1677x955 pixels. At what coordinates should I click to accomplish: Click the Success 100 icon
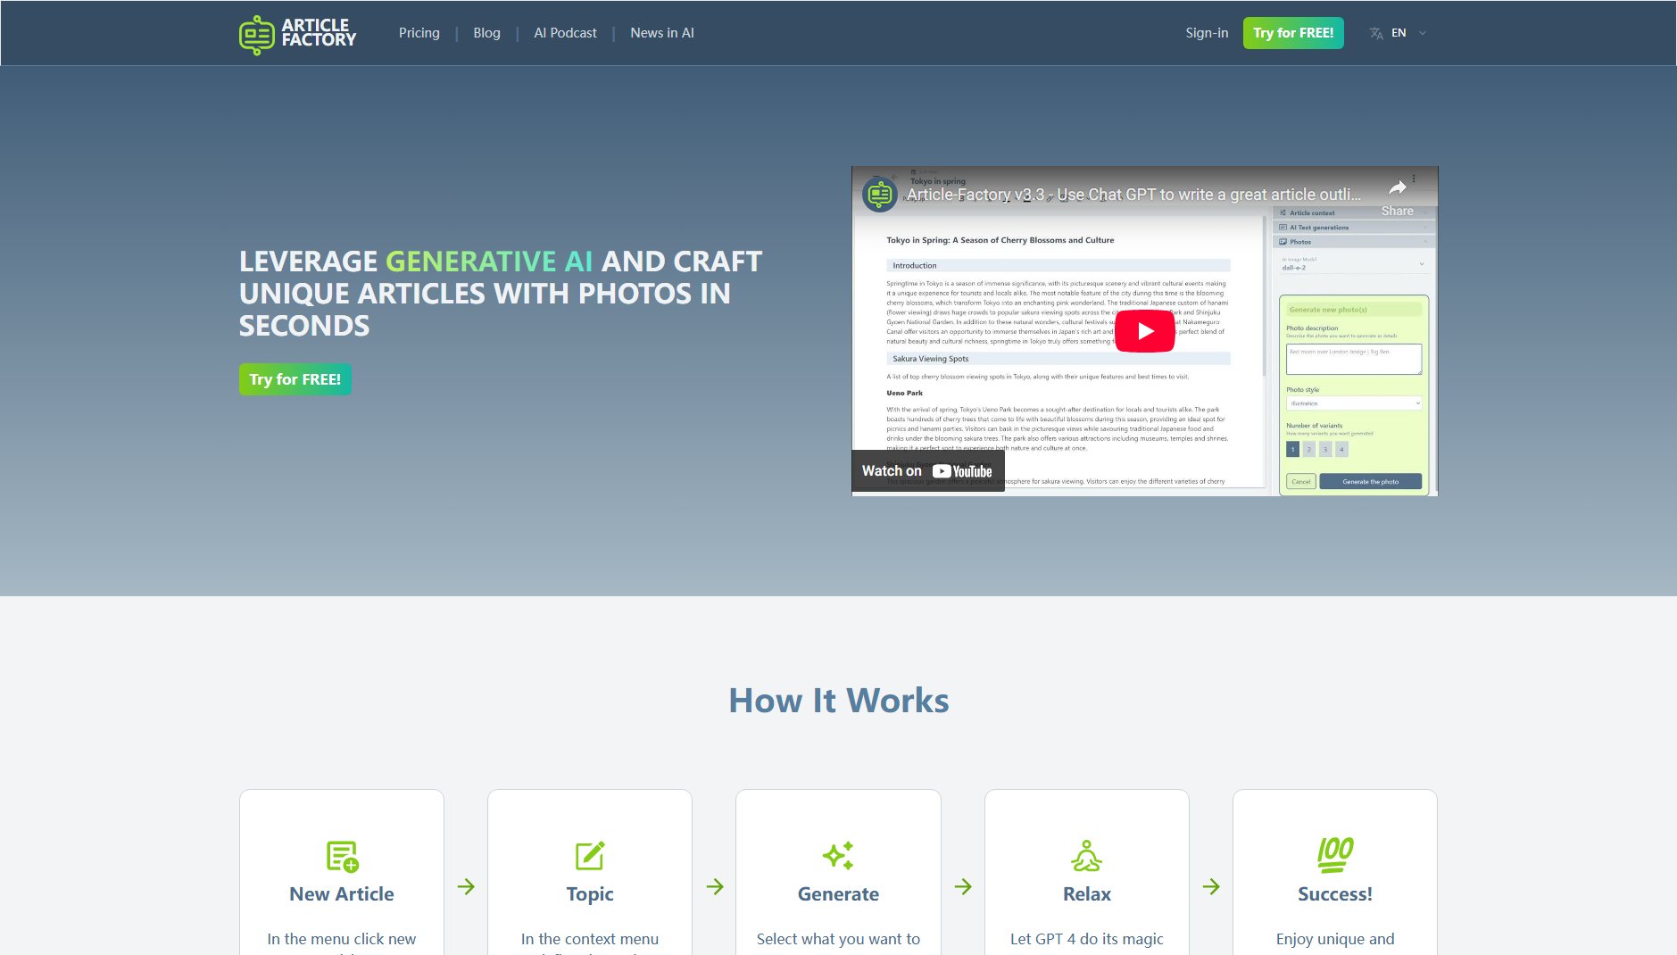[x=1334, y=855]
